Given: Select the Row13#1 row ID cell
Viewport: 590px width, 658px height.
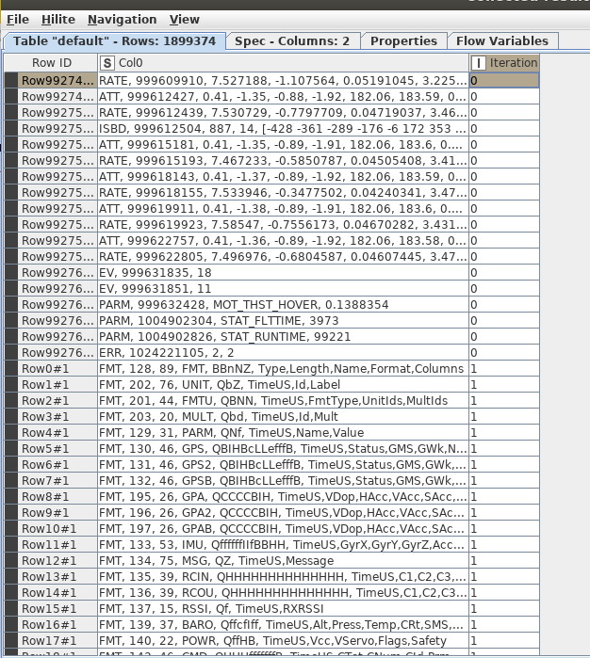Looking at the screenshot, I should pos(57,577).
